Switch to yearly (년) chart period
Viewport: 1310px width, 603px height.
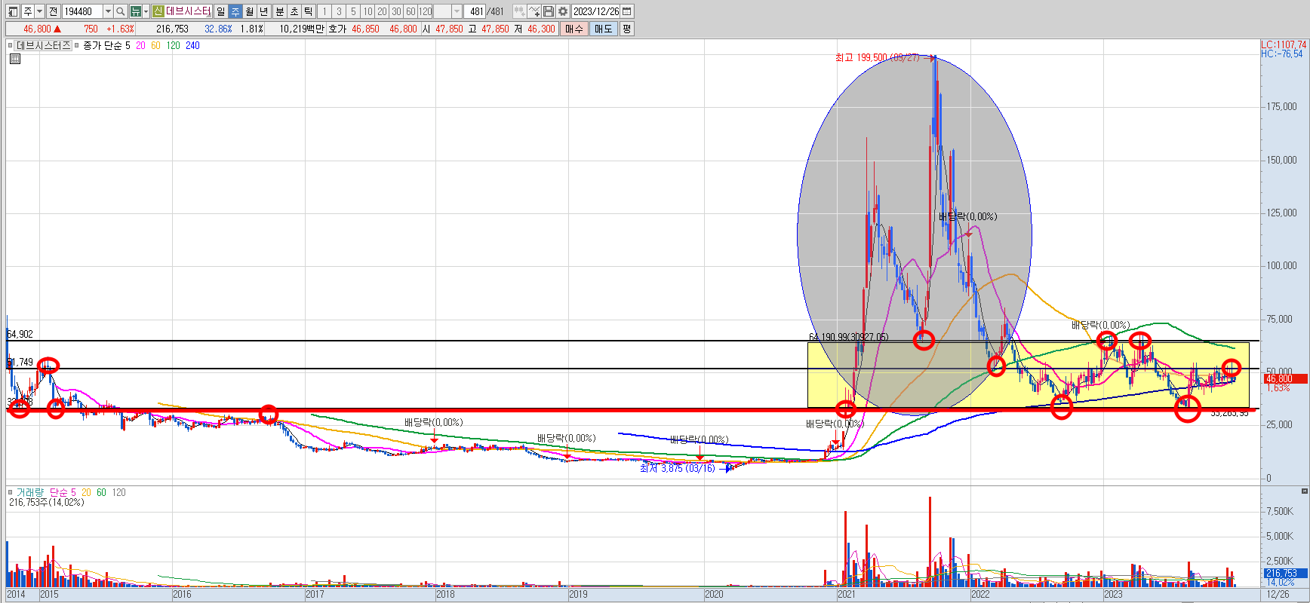263,11
